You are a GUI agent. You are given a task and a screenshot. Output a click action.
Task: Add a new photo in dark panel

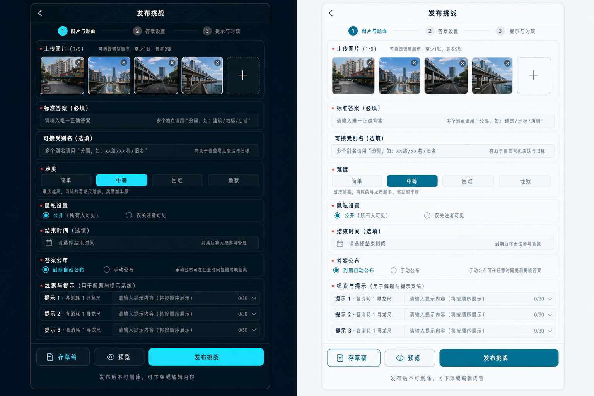(243, 75)
